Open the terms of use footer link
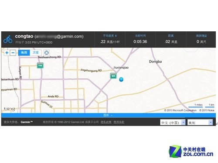Image resolution: width=218 pixels, height=163 pixels. (119, 122)
